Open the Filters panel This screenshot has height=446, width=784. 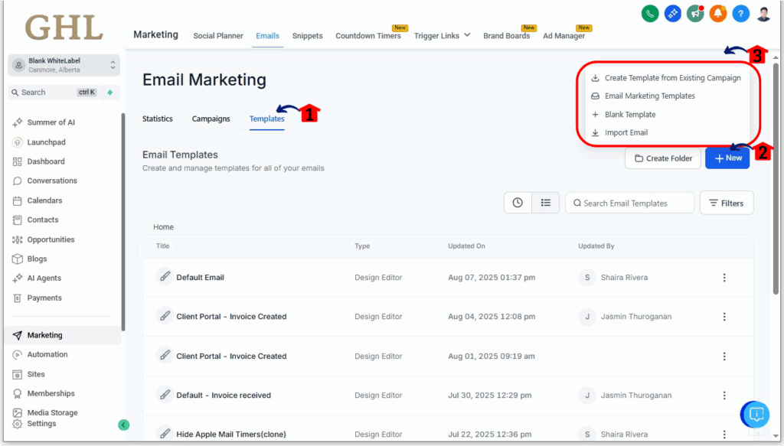(727, 203)
